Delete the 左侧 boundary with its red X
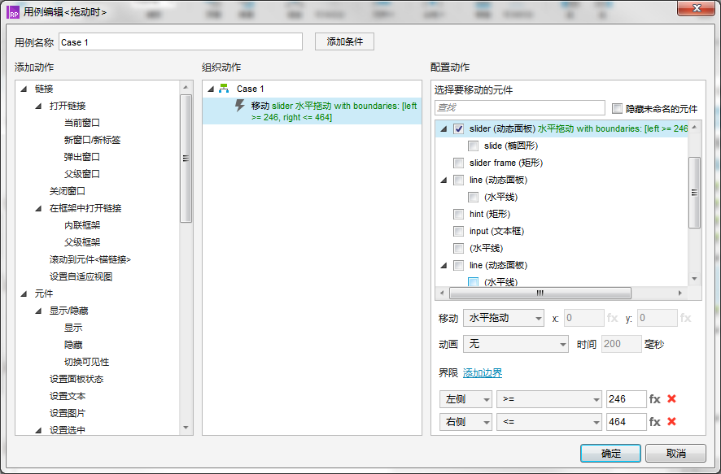This screenshot has height=474, width=721. click(670, 399)
